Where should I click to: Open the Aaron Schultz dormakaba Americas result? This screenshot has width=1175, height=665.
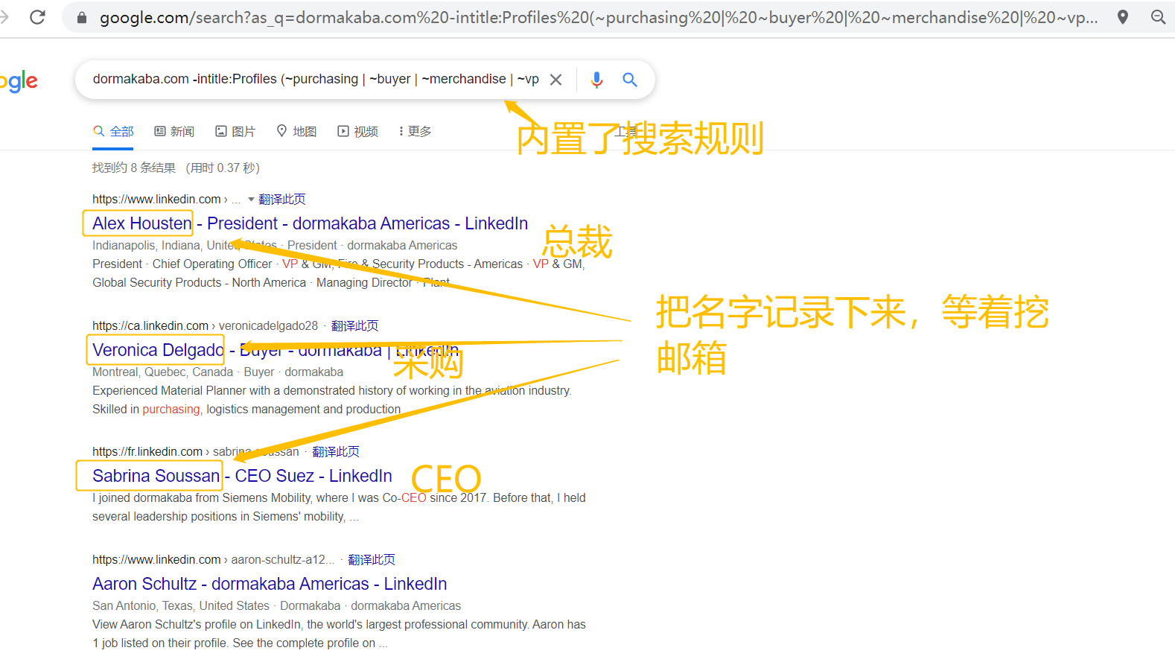point(270,584)
